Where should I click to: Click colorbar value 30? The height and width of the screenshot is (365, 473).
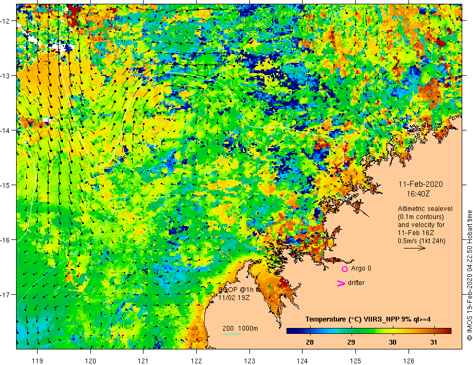392,342
